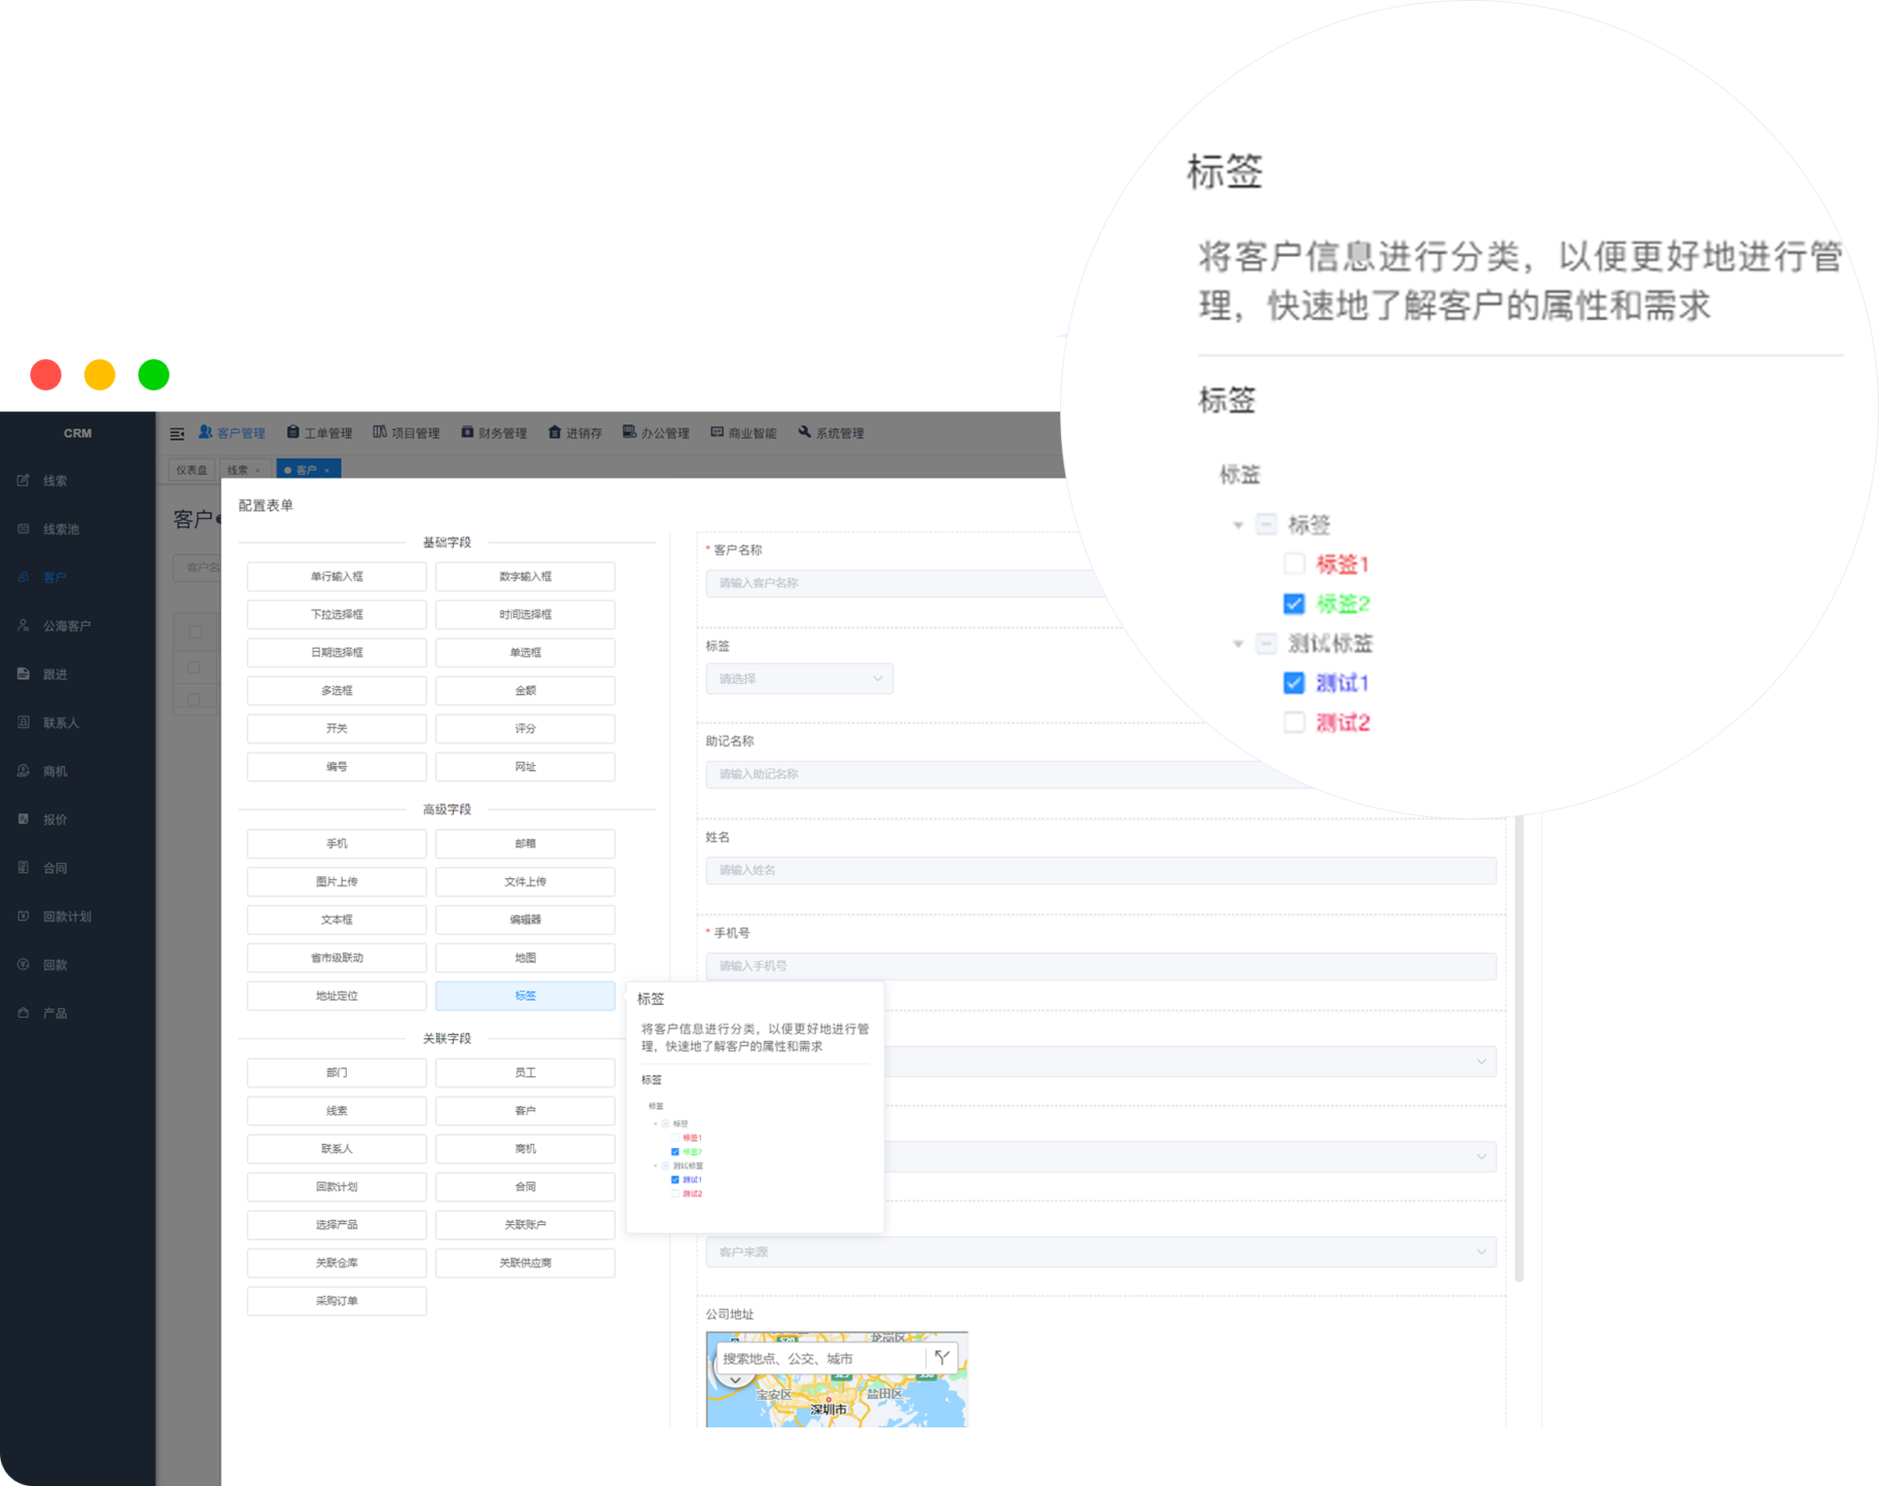
Task: Add the 单行输入框 field
Action: click(x=335, y=576)
